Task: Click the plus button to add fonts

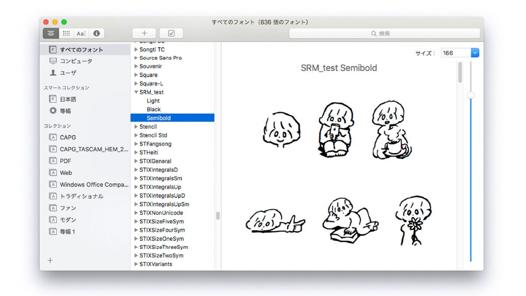Action: click(144, 33)
